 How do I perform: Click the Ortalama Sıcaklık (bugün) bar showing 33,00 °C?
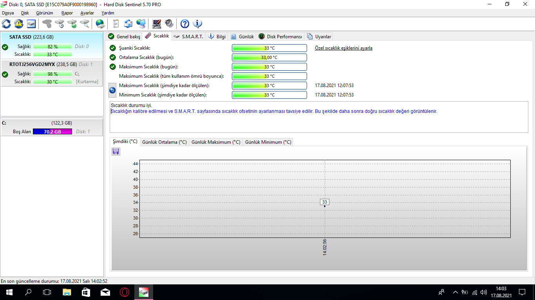click(269, 57)
